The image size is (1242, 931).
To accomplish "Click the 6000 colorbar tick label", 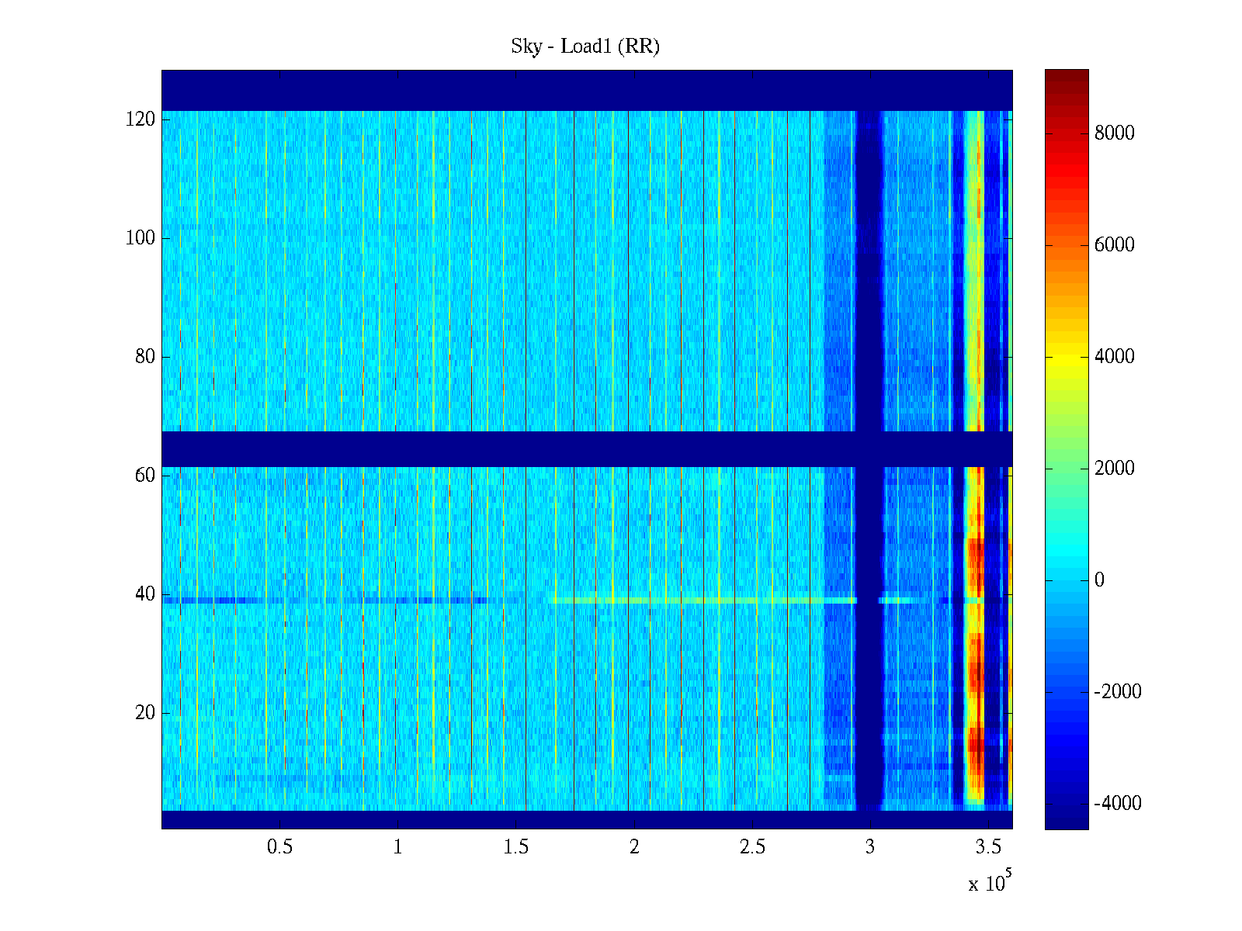I will 1114,245.
